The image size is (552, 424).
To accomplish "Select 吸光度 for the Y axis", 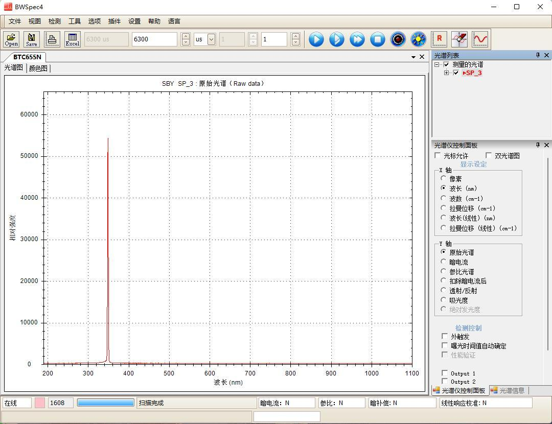I will (444, 300).
